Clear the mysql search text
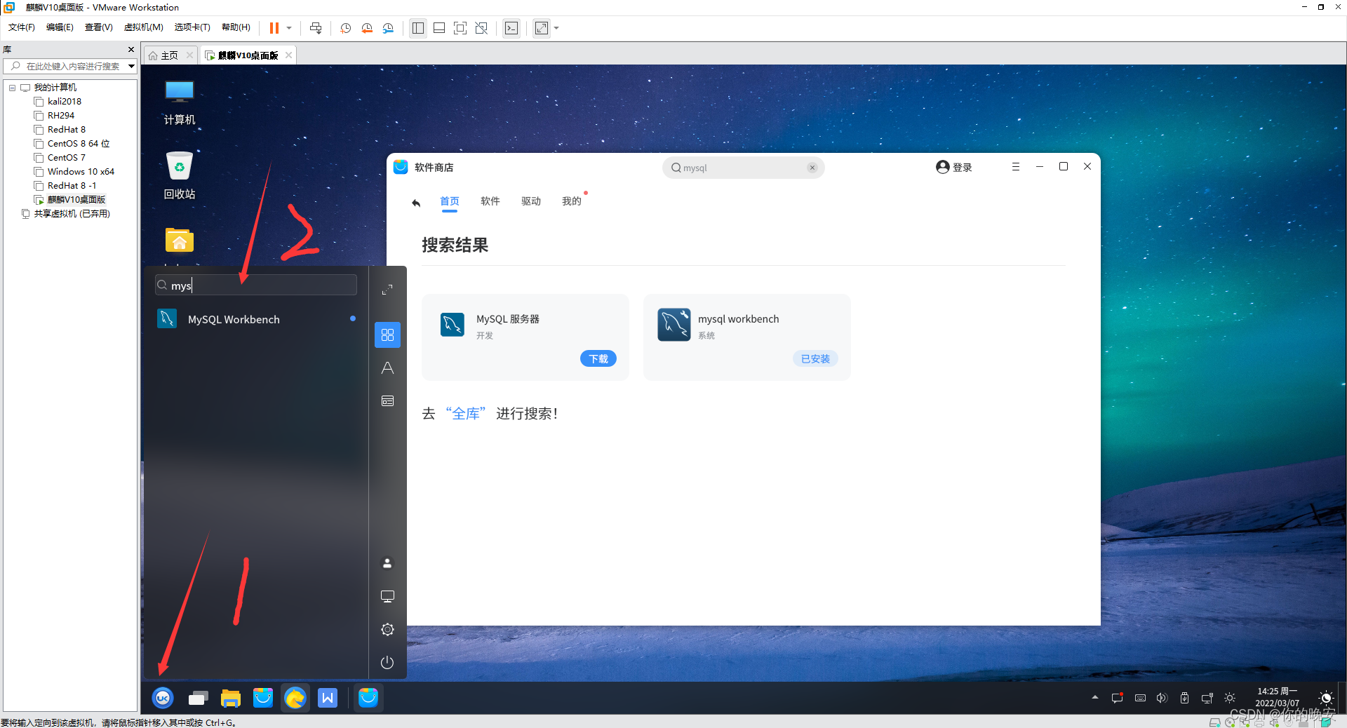1347x728 pixels. [x=812, y=168]
